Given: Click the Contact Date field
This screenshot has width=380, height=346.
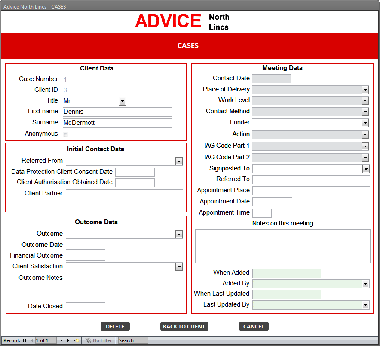Looking at the screenshot, I should (x=272, y=79).
